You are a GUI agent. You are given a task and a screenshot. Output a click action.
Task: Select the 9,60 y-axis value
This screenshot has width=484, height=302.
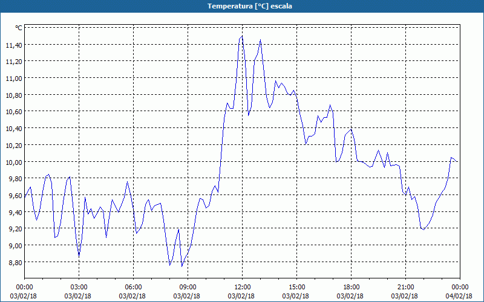pyautogui.click(x=16, y=196)
